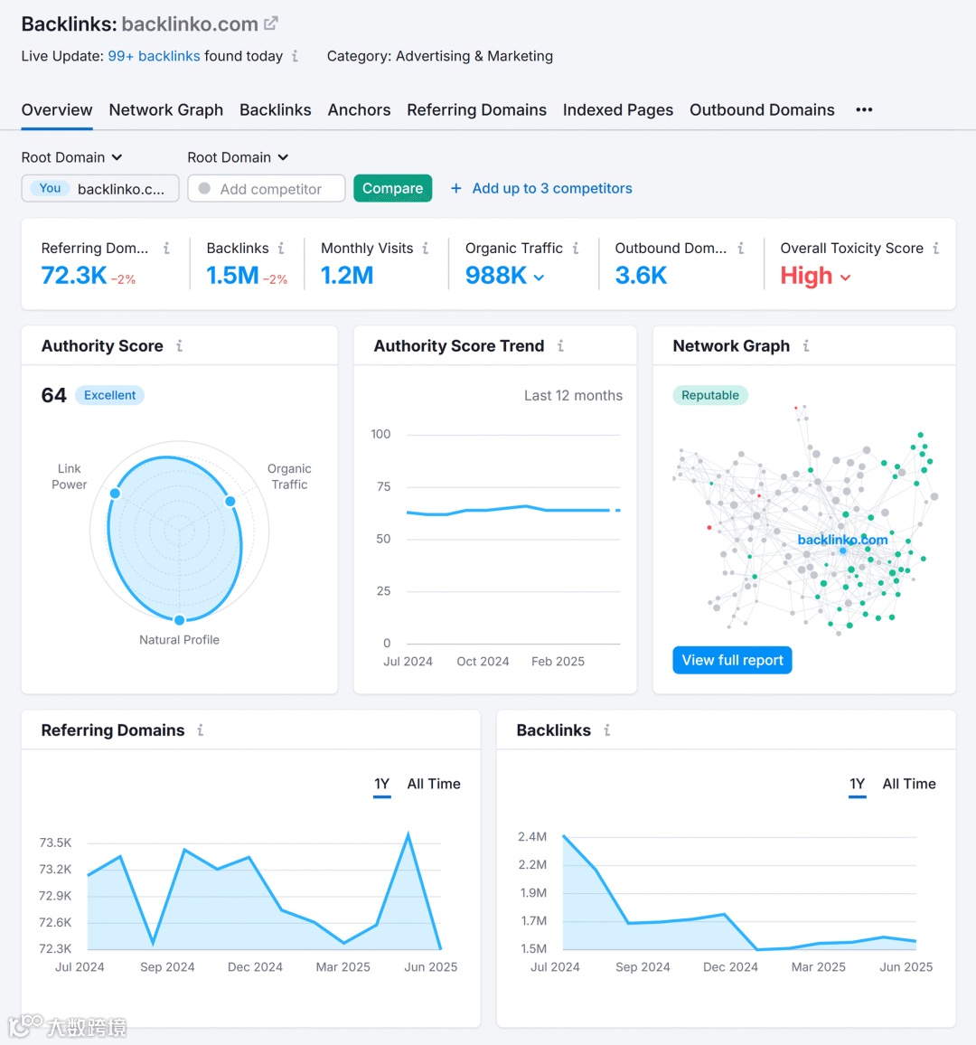Click Add competitor input field
976x1045 pixels.
[x=267, y=189]
